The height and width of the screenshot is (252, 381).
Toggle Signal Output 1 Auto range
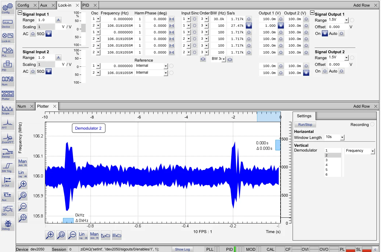341,34
